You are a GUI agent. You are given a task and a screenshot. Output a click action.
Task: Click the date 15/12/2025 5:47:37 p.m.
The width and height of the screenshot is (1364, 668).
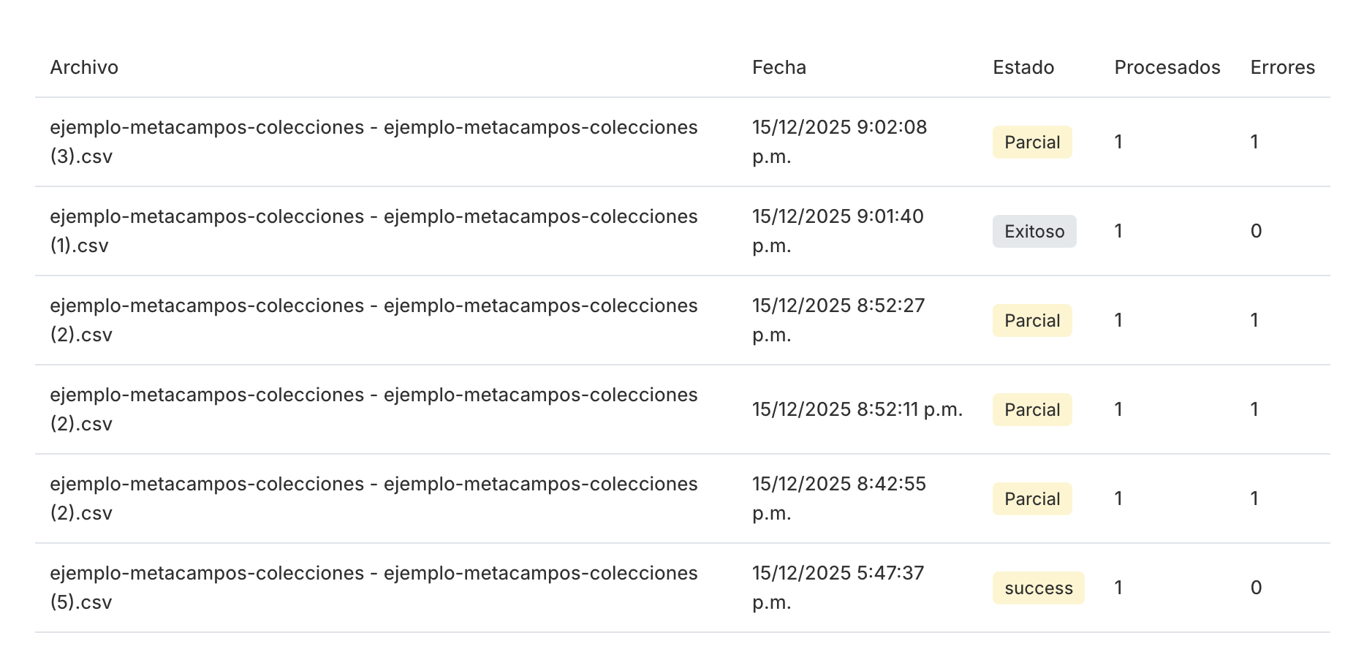pos(838,587)
